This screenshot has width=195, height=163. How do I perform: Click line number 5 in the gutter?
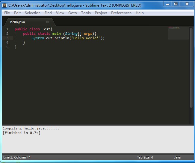pos(7,47)
